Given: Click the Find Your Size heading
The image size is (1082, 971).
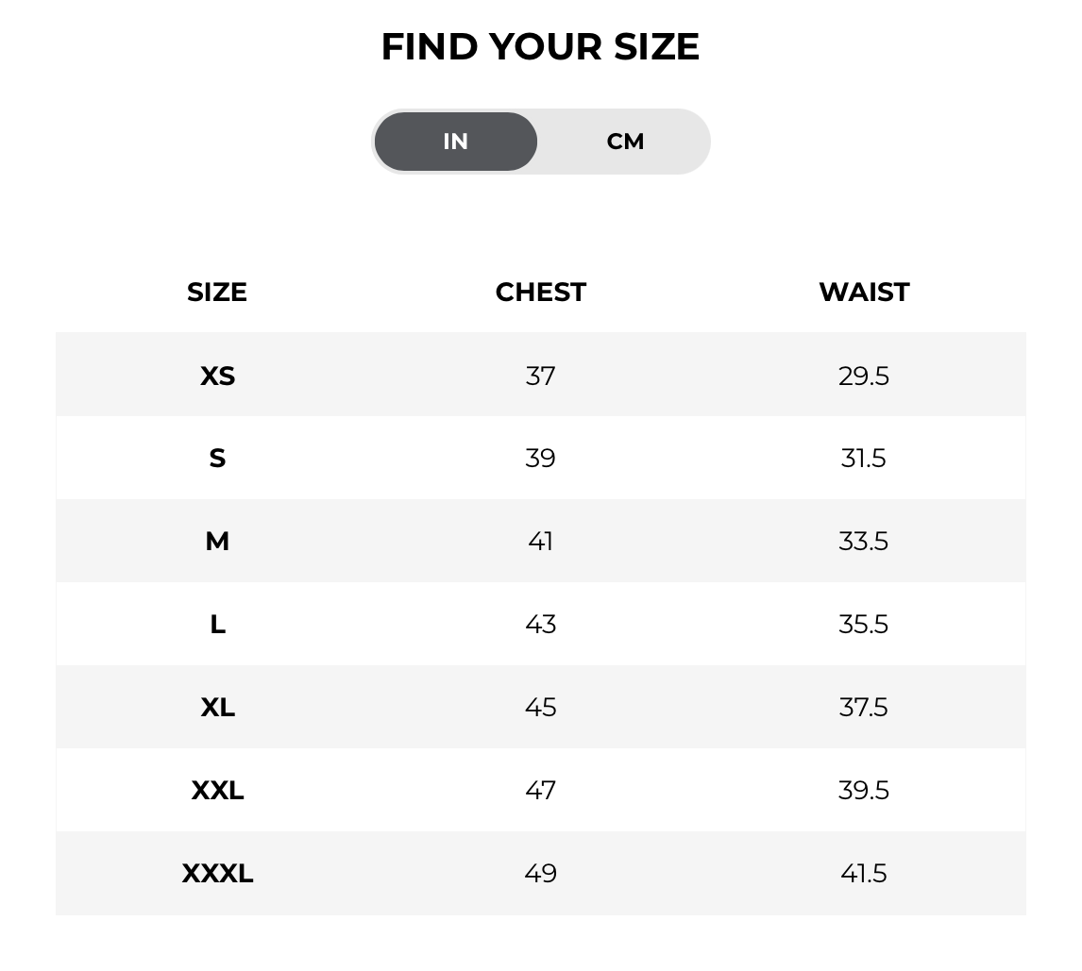Looking at the screenshot, I should click(540, 46).
